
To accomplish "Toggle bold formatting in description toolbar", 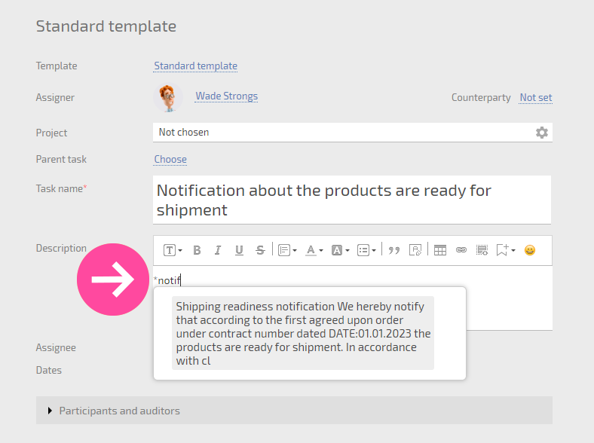I will click(x=197, y=250).
